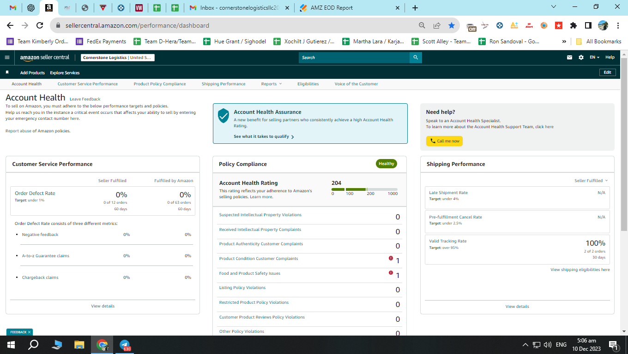Focus the Seller Central search field
The width and height of the screenshot is (628, 354).
354,58
